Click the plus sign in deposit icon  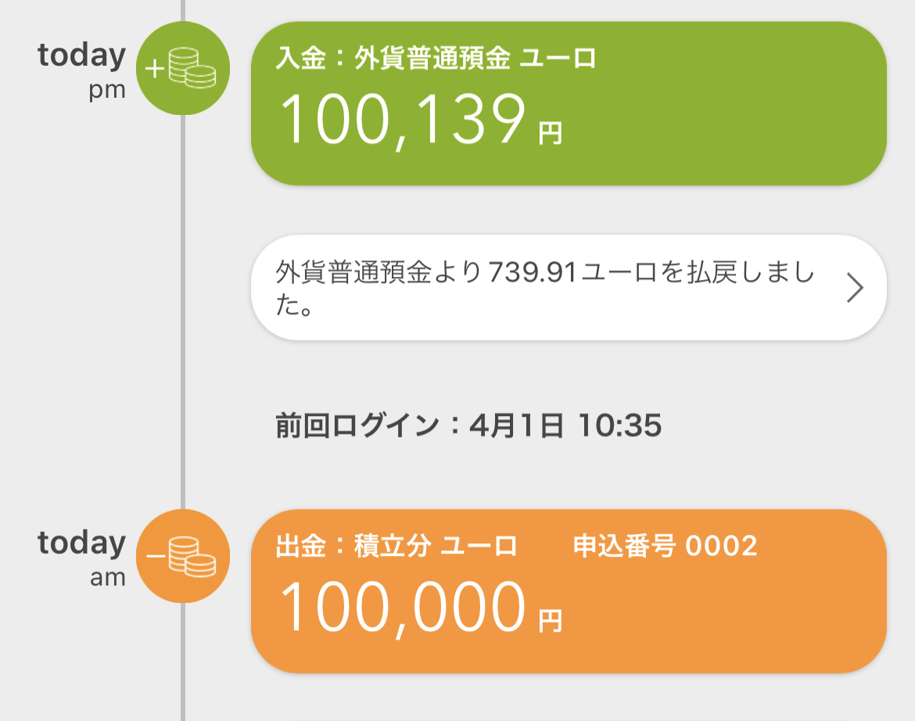pos(155,70)
